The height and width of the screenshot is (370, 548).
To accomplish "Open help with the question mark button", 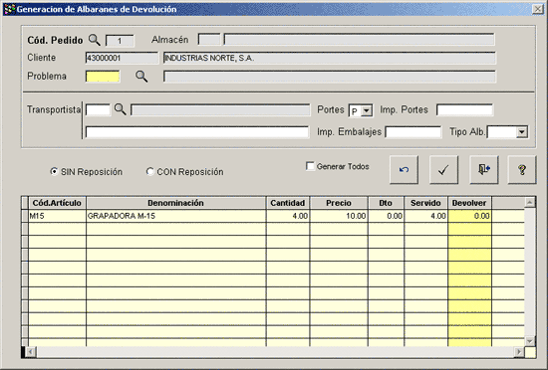I will point(522,170).
